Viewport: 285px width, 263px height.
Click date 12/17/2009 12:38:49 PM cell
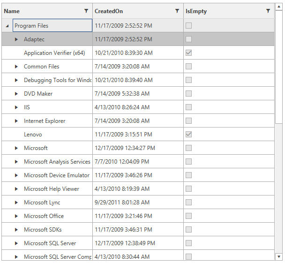click(x=138, y=243)
